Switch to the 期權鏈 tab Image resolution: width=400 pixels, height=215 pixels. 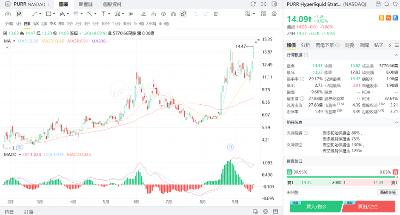click(86, 4)
